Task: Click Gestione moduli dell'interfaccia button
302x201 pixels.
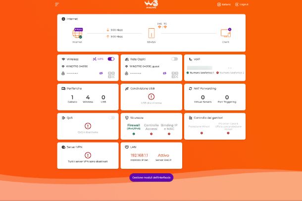Action: tap(151, 178)
